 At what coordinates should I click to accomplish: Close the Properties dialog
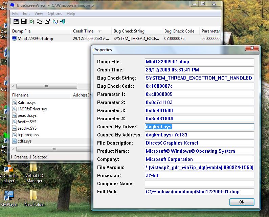(x=252, y=48)
